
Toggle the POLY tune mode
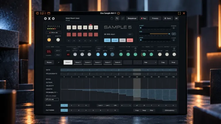(75, 49)
